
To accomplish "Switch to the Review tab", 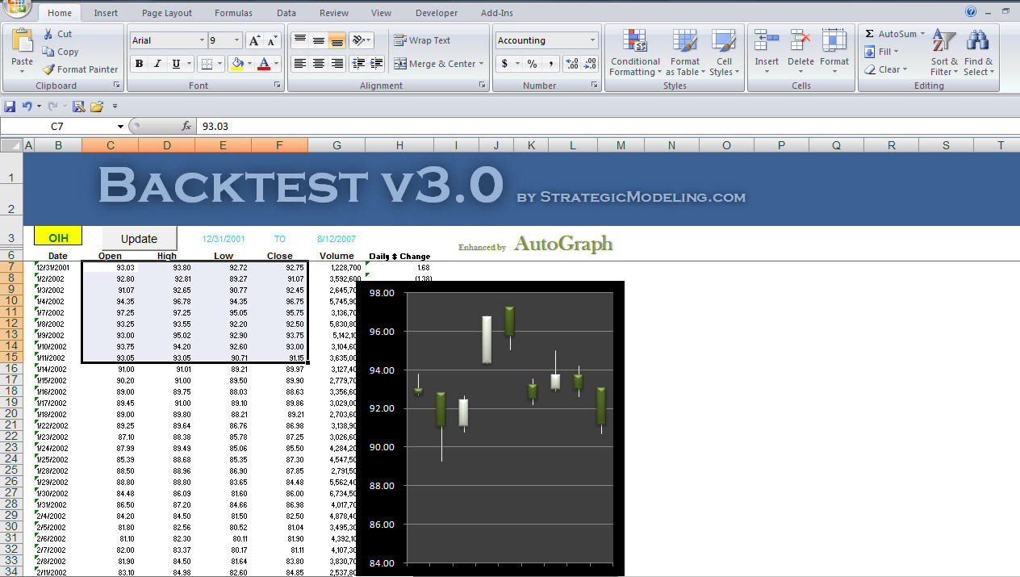I will click(334, 13).
